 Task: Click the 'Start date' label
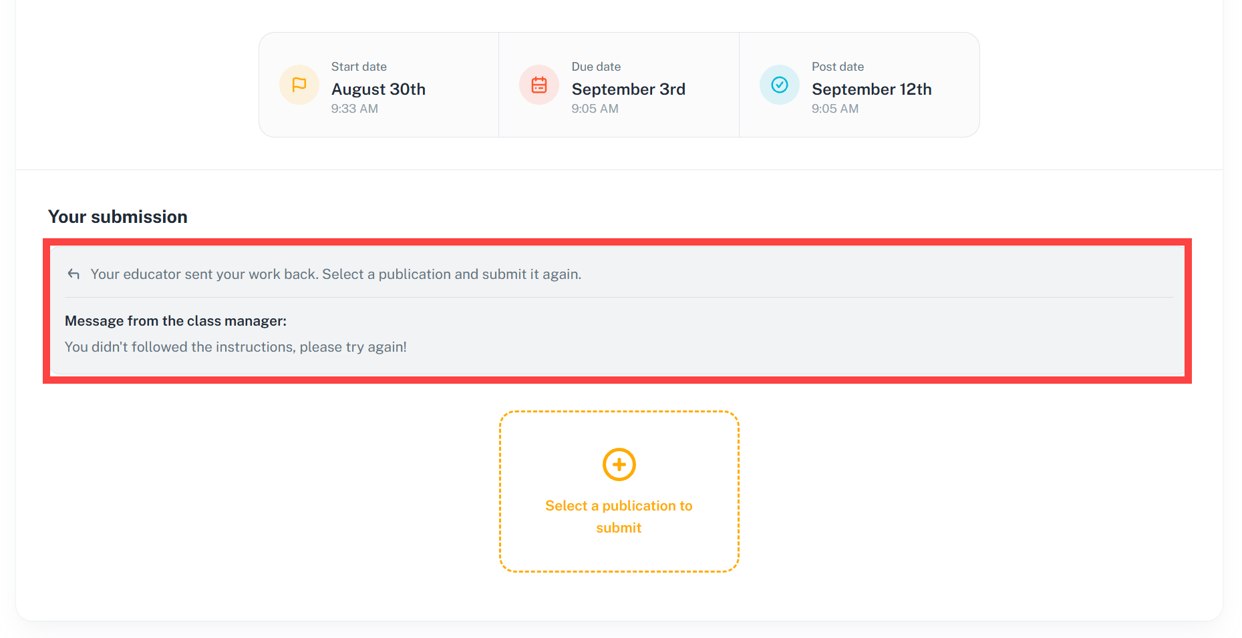pyautogui.click(x=359, y=67)
